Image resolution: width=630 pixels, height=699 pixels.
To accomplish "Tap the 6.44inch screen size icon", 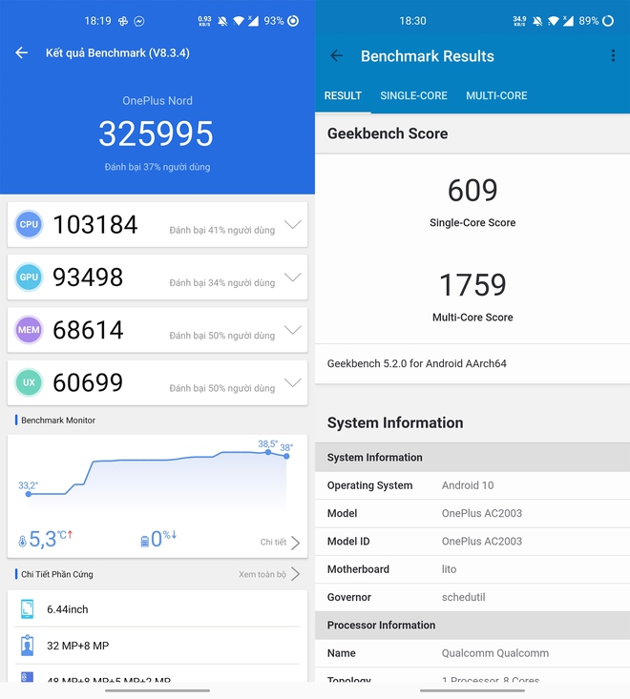I will pyautogui.click(x=28, y=609).
